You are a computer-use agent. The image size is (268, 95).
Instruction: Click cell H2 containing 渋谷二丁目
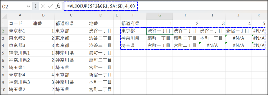coord(186,31)
